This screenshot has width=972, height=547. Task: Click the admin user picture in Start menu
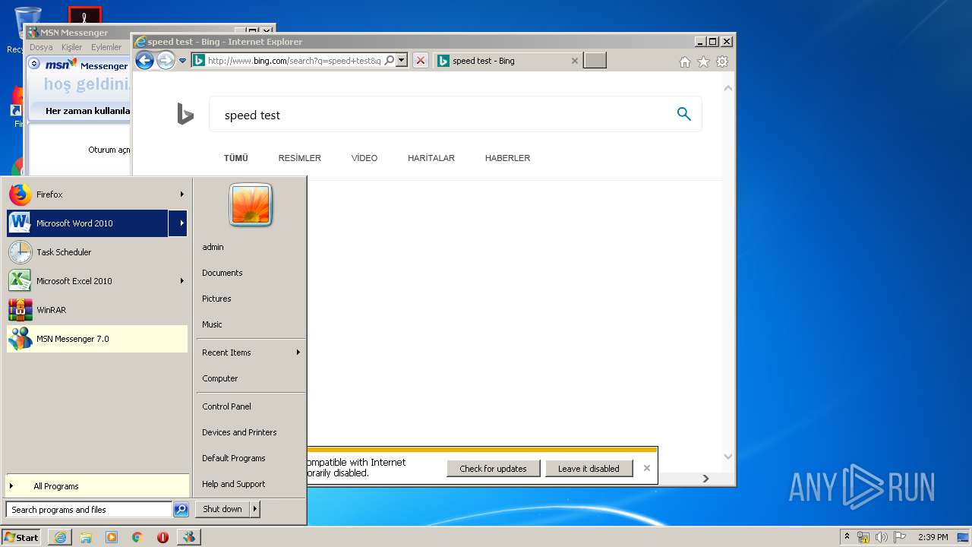pyautogui.click(x=251, y=204)
